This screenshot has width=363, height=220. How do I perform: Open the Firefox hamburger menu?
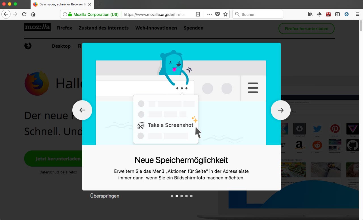(x=358, y=14)
